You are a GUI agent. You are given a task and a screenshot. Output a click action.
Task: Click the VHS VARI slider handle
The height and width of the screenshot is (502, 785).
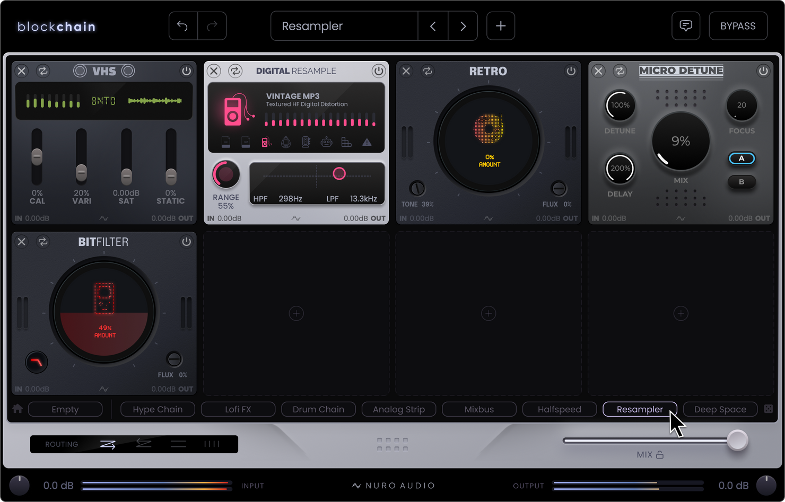click(x=81, y=172)
